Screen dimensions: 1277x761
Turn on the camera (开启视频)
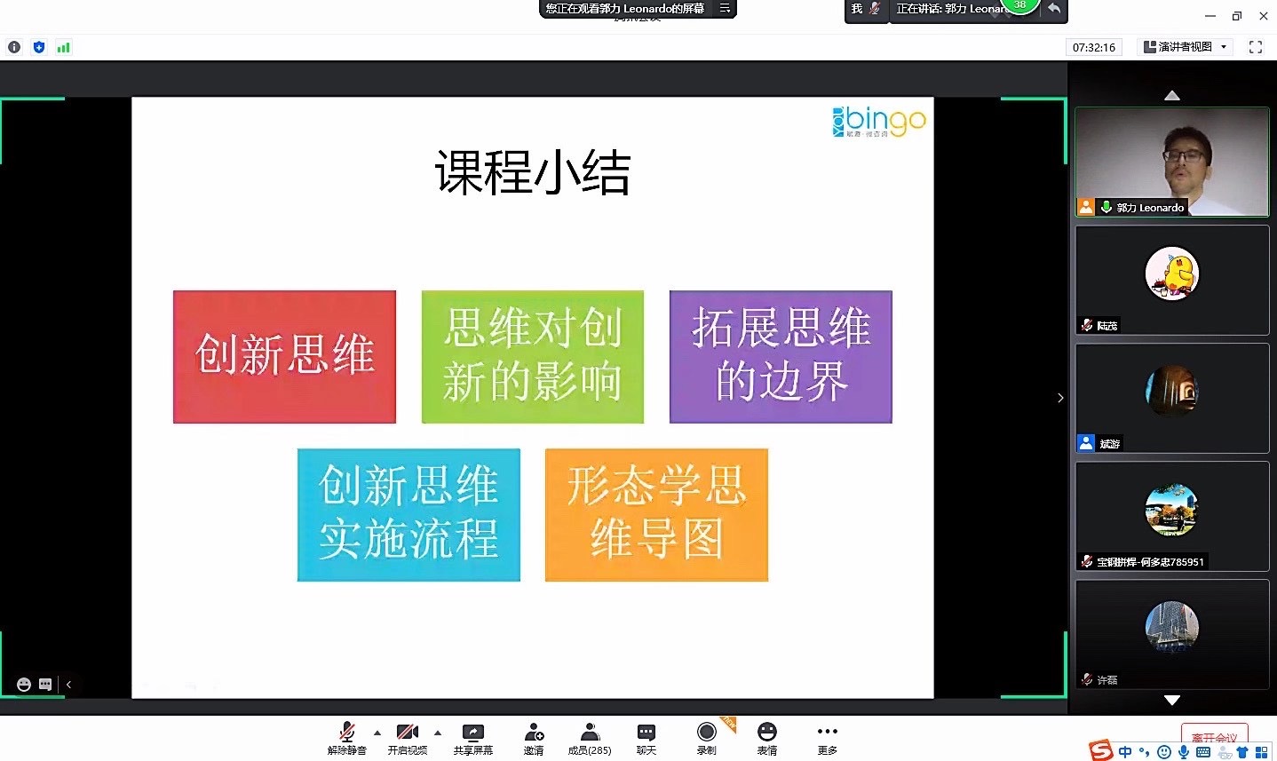pos(407,736)
